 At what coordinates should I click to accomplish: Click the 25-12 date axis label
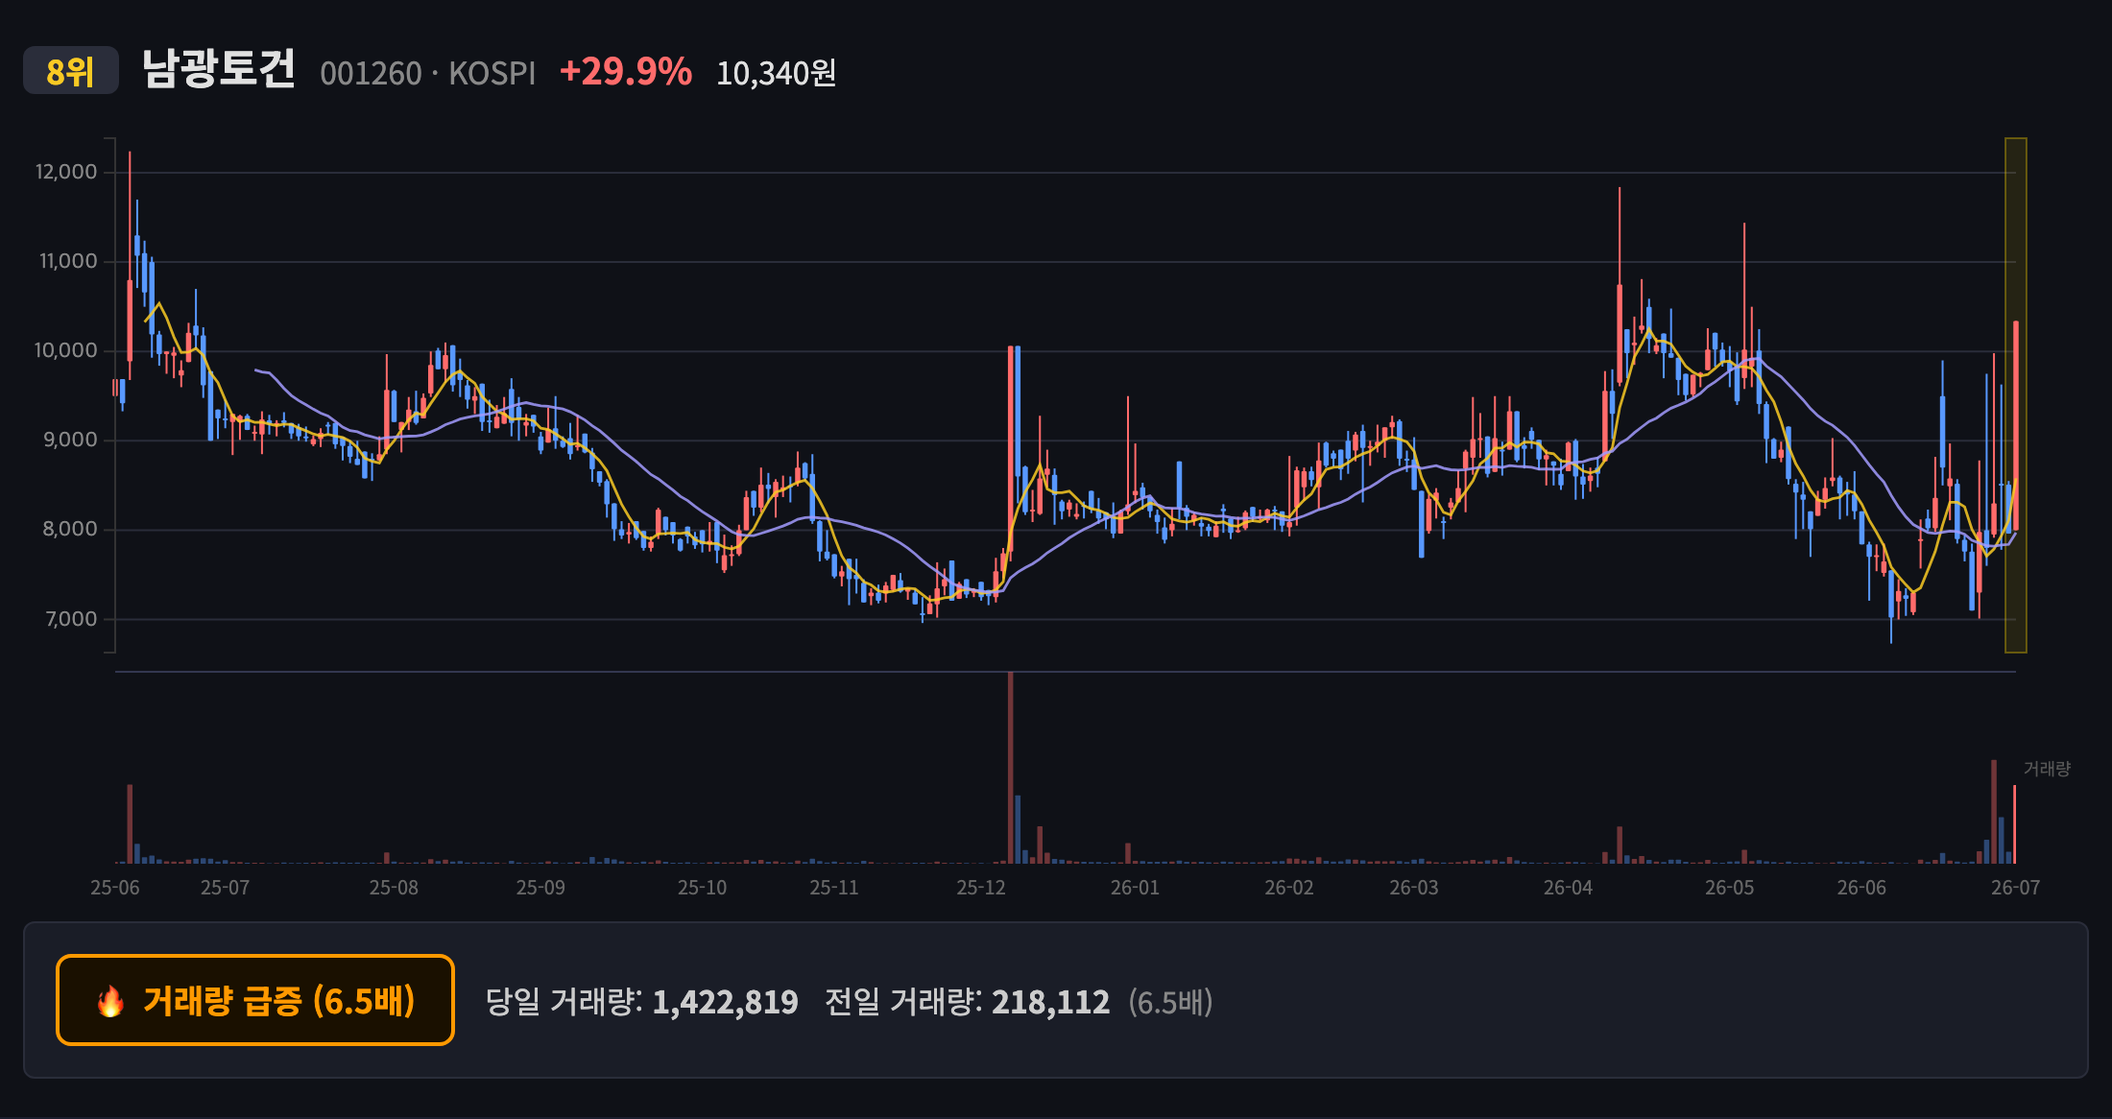point(980,888)
